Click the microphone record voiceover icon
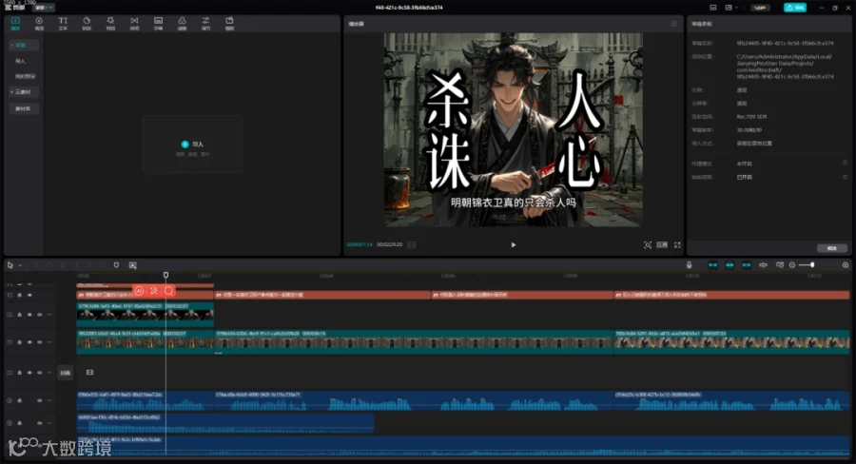856x464 pixels. pyautogui.click(x=689, y=264)
